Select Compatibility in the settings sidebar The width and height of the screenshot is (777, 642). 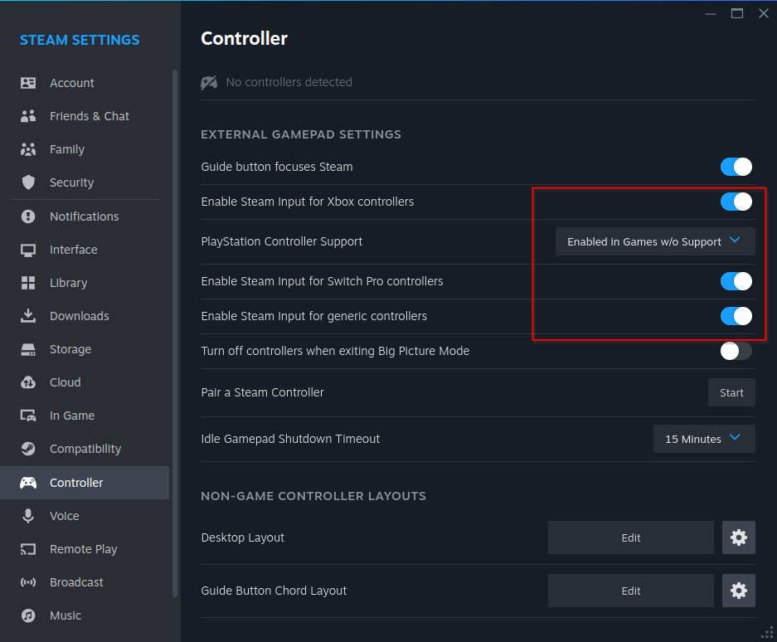tap(85, 449)
